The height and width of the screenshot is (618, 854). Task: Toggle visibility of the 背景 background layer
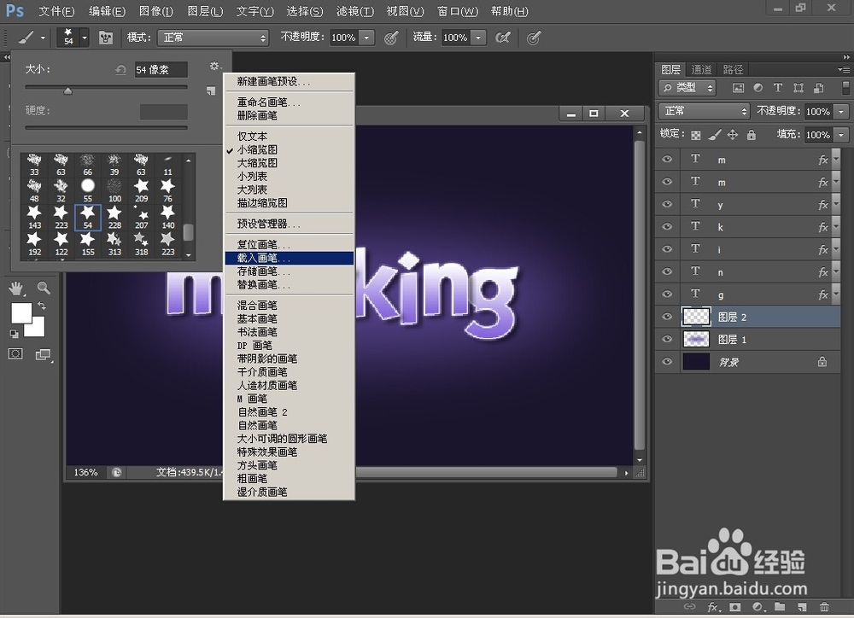(667, 361)
